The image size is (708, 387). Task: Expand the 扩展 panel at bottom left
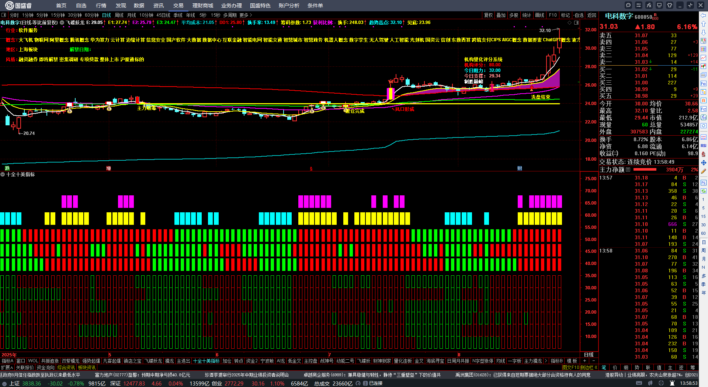pyautogui.click(x=7, y=367)
